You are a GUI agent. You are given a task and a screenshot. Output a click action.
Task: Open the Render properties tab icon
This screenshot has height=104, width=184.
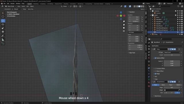click(x=149, y=46)
